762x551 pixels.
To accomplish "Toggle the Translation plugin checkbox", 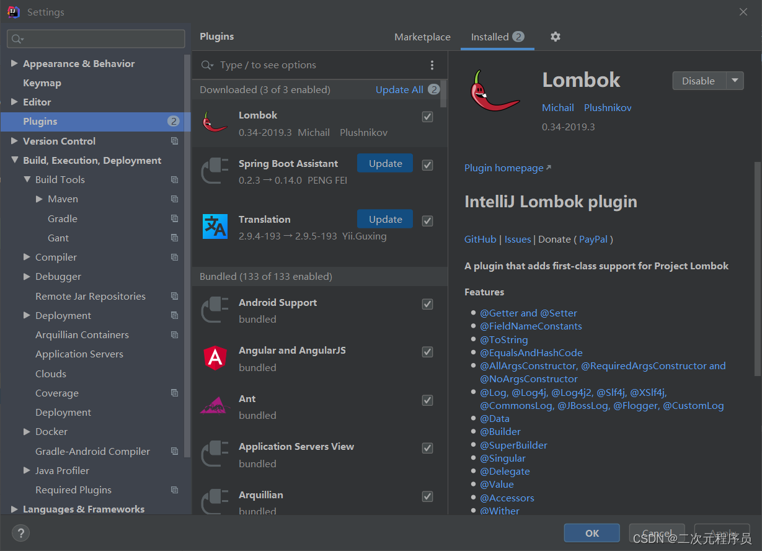I will (x=427, y=221).
